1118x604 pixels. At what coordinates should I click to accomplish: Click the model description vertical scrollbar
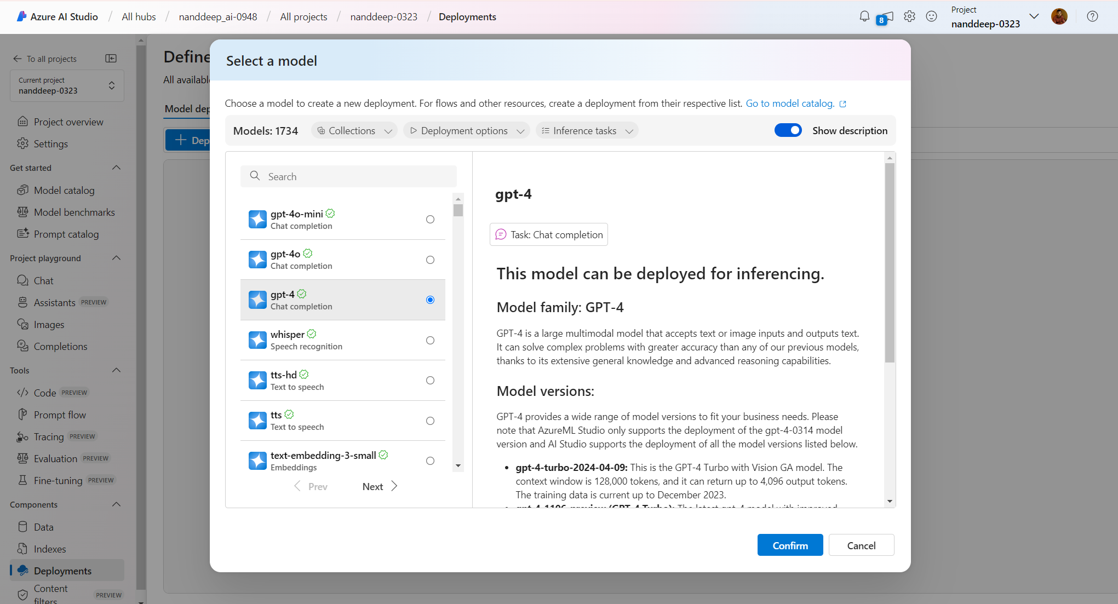point(890,263)
